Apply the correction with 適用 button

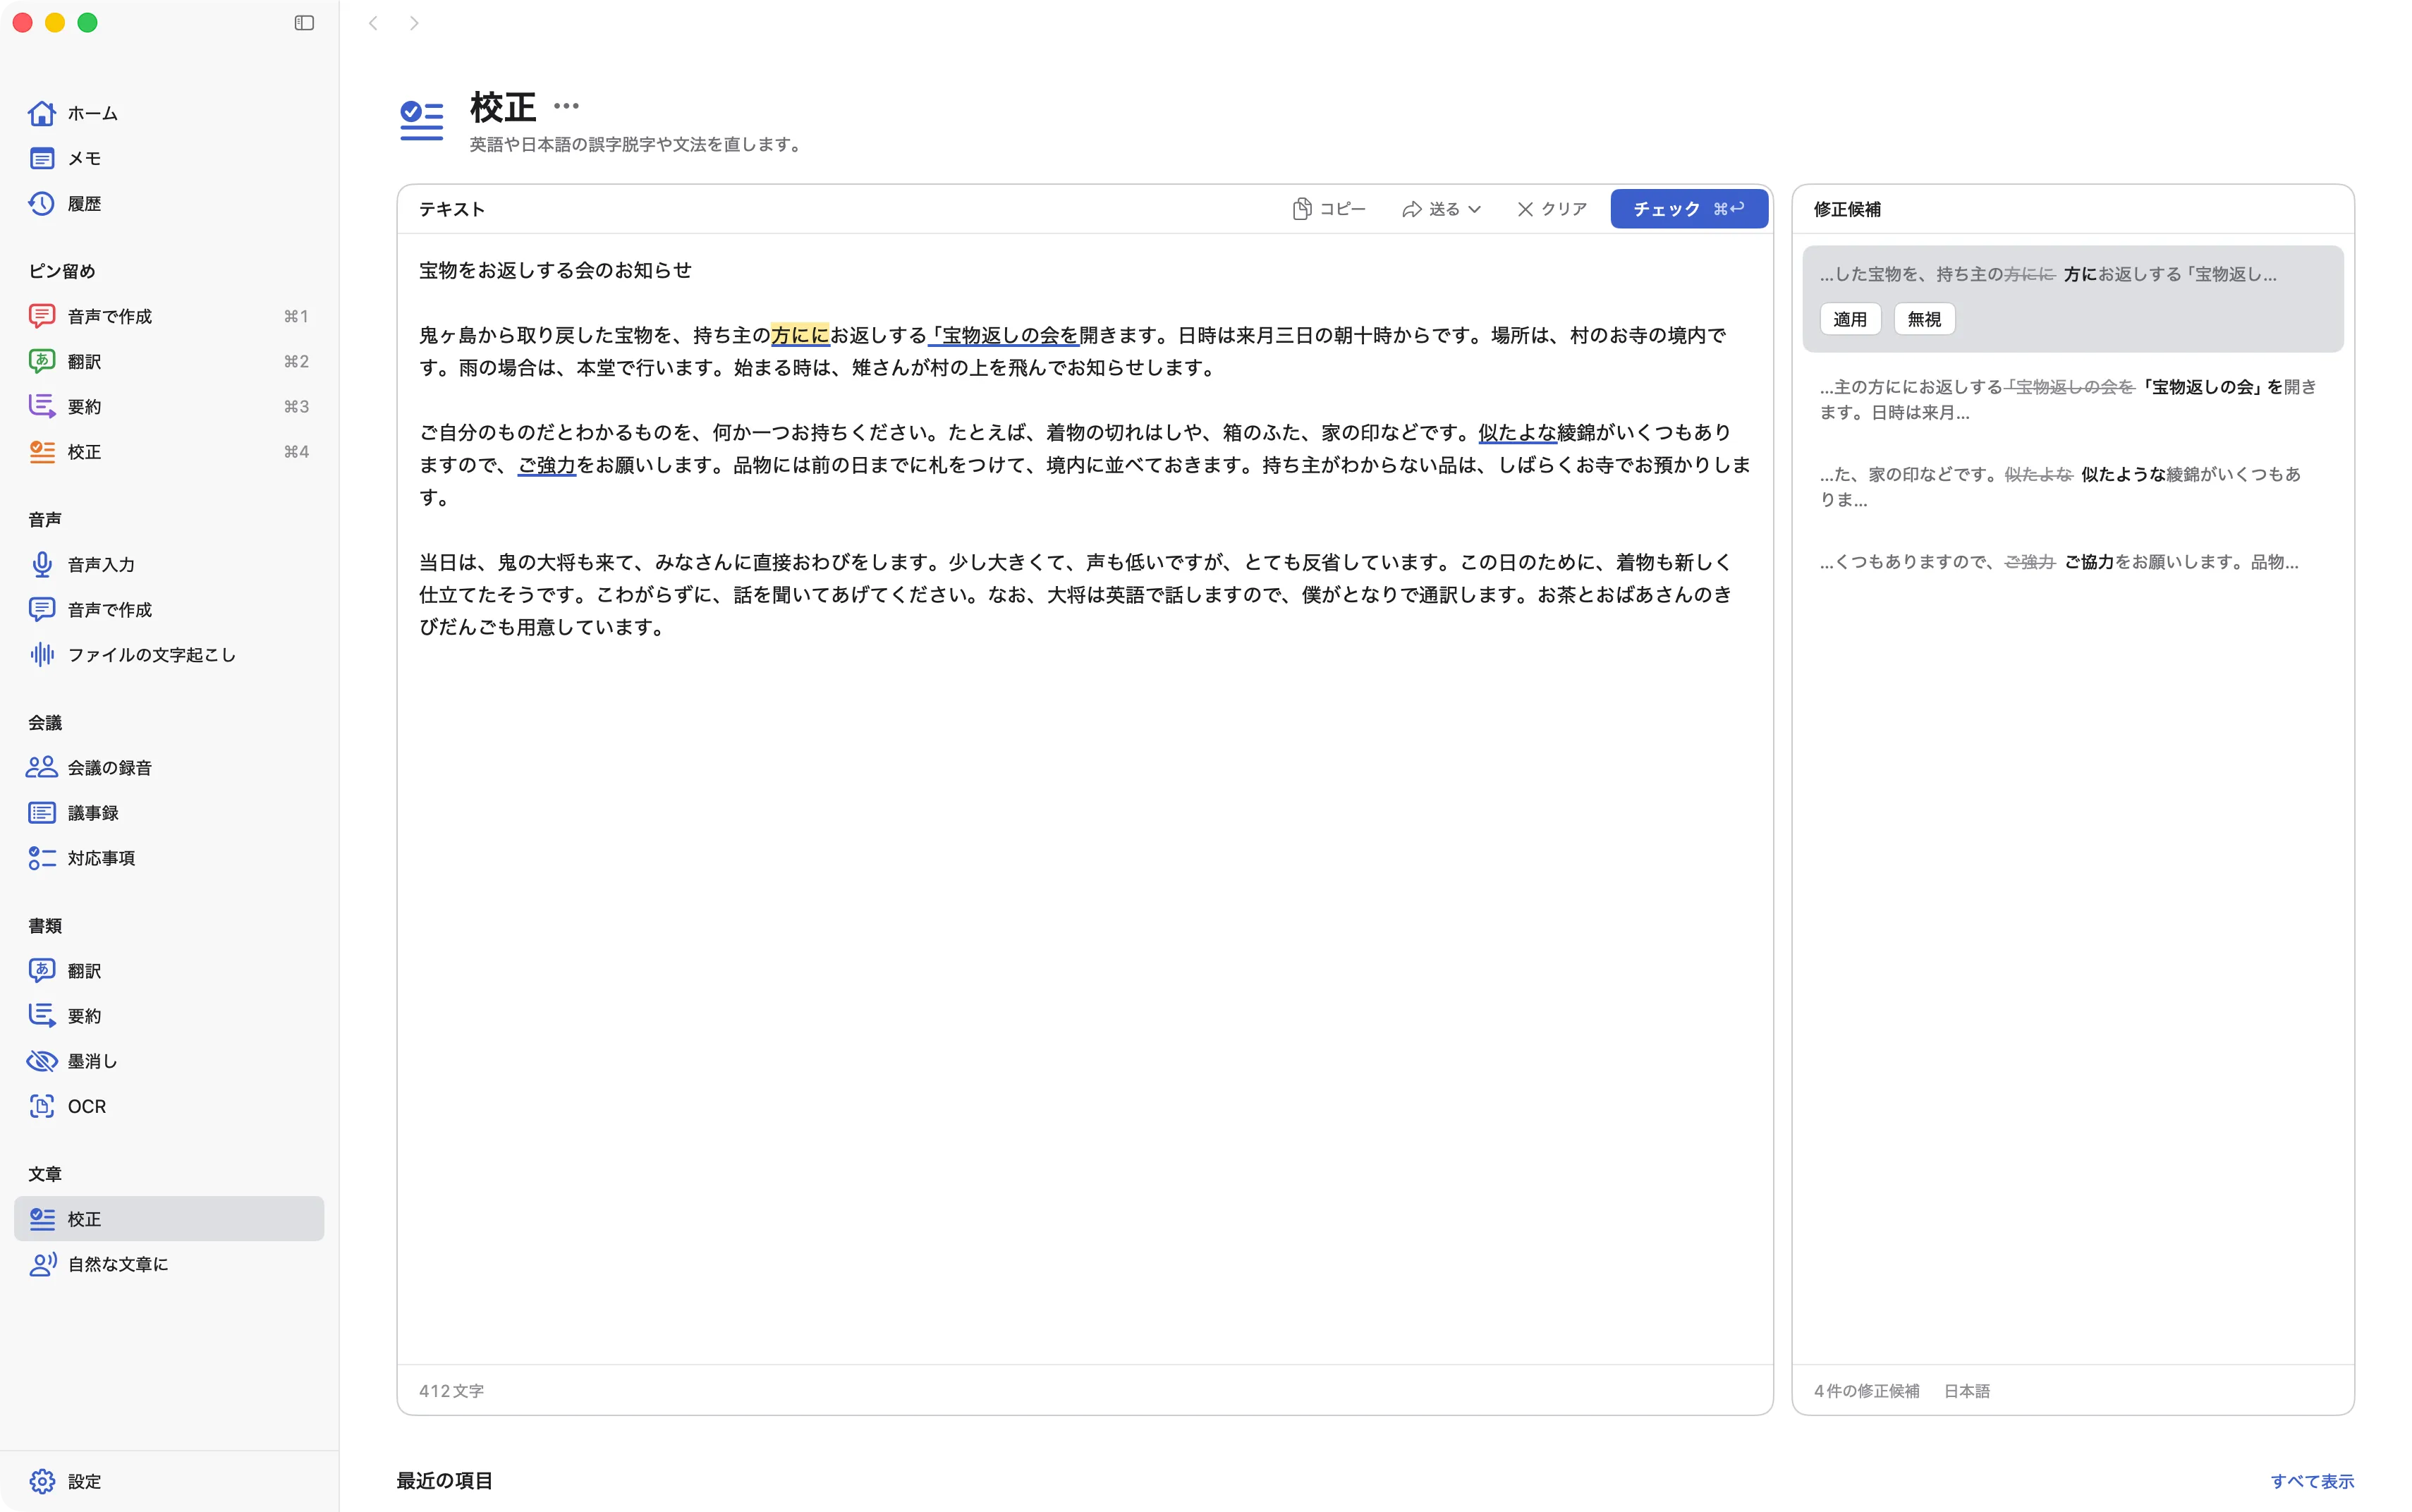point(1850,319)
